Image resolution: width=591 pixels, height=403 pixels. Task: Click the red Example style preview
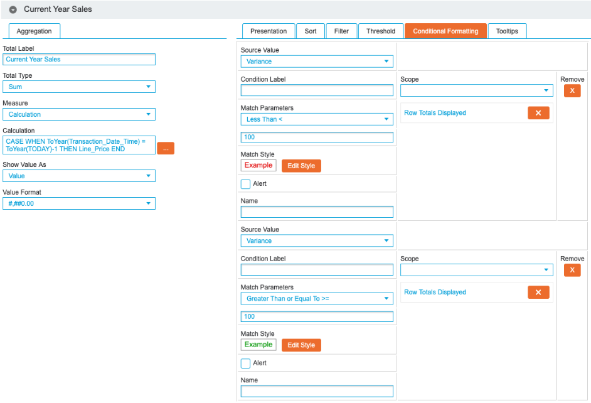coord(258,165)
